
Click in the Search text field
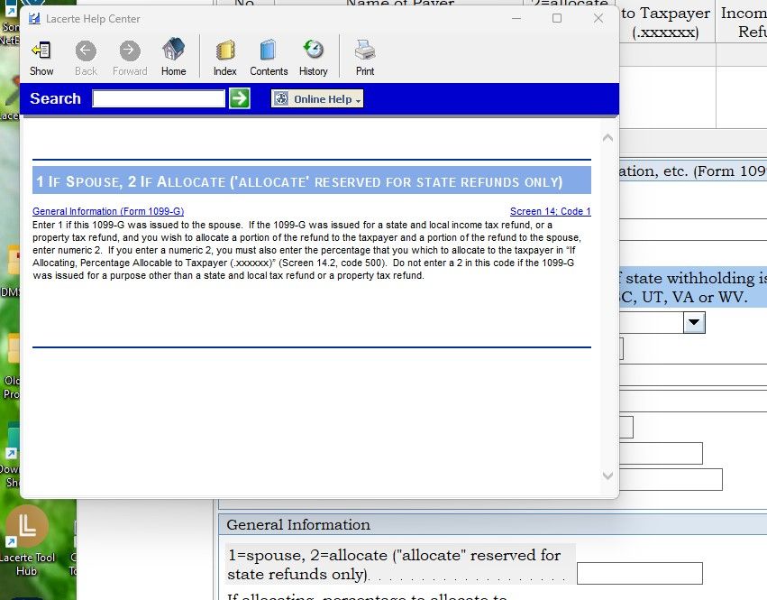click(x=159, y=98)
